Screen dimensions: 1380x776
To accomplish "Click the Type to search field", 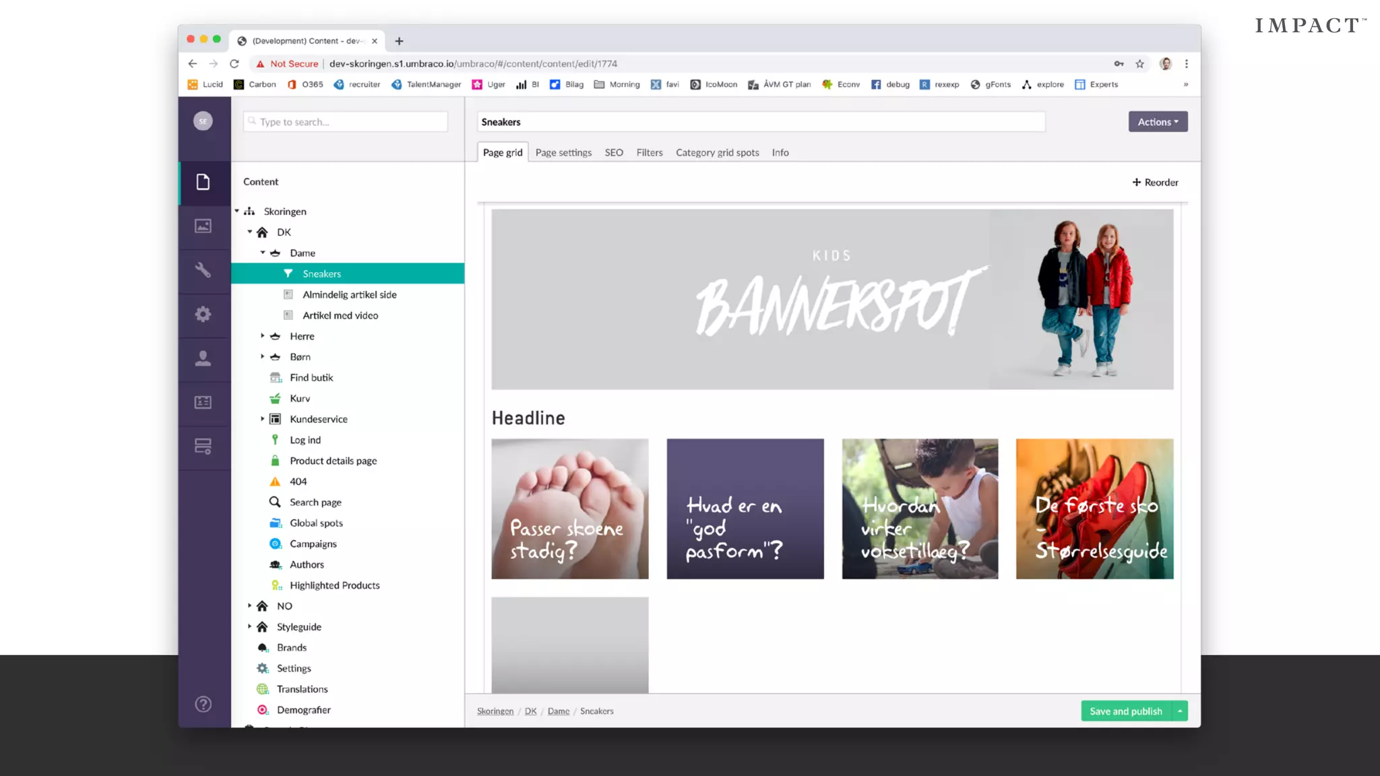I will [346, 122].
